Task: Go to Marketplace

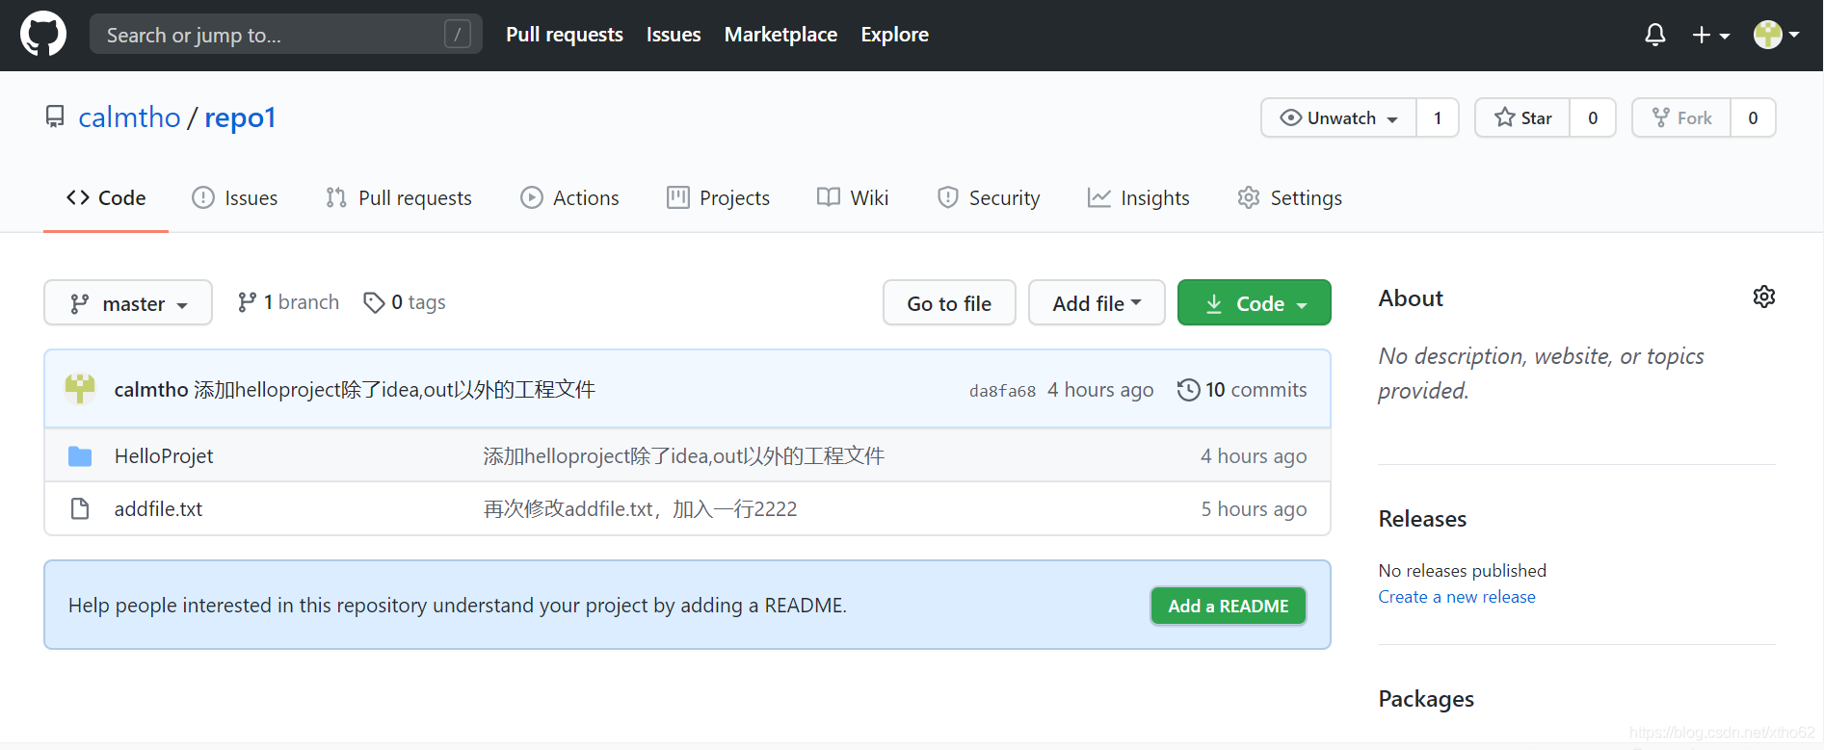Action: (x=780, y=35)
